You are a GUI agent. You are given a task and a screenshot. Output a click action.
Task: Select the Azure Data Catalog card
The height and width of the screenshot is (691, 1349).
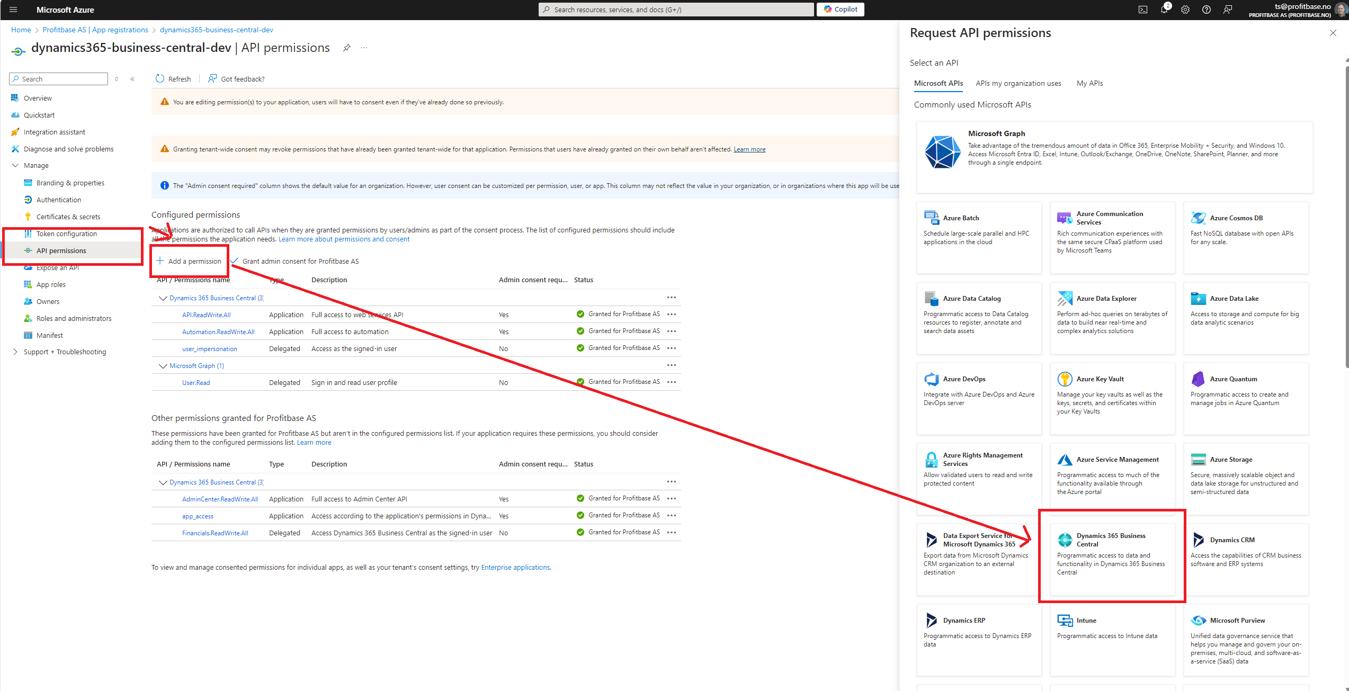(x=979, y=318)
